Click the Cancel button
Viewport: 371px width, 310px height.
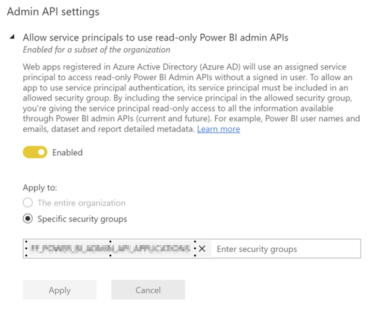coord(148,290)
